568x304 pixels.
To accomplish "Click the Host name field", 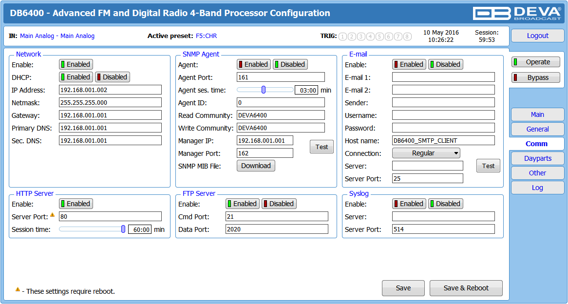I will click(x=443, y=141).
